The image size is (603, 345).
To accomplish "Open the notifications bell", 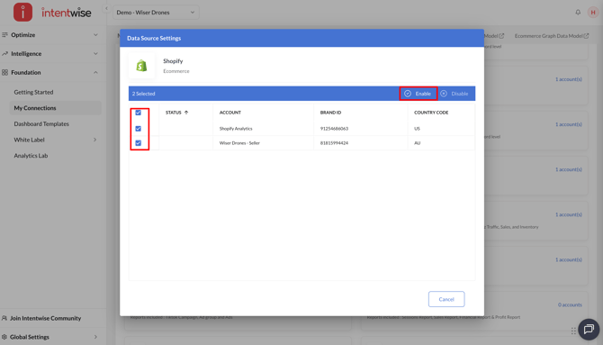I will tap(578, 13).
